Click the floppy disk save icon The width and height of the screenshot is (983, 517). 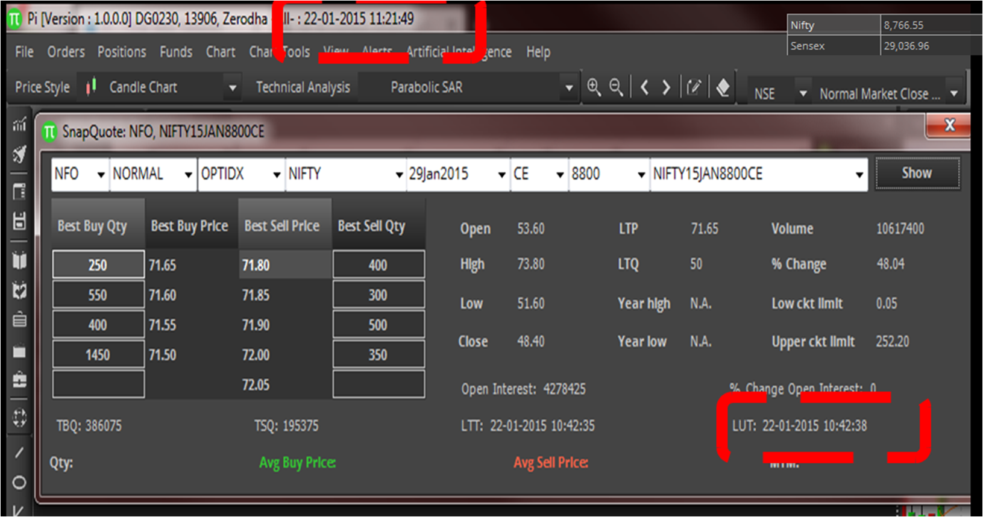[x=19, y=221]
